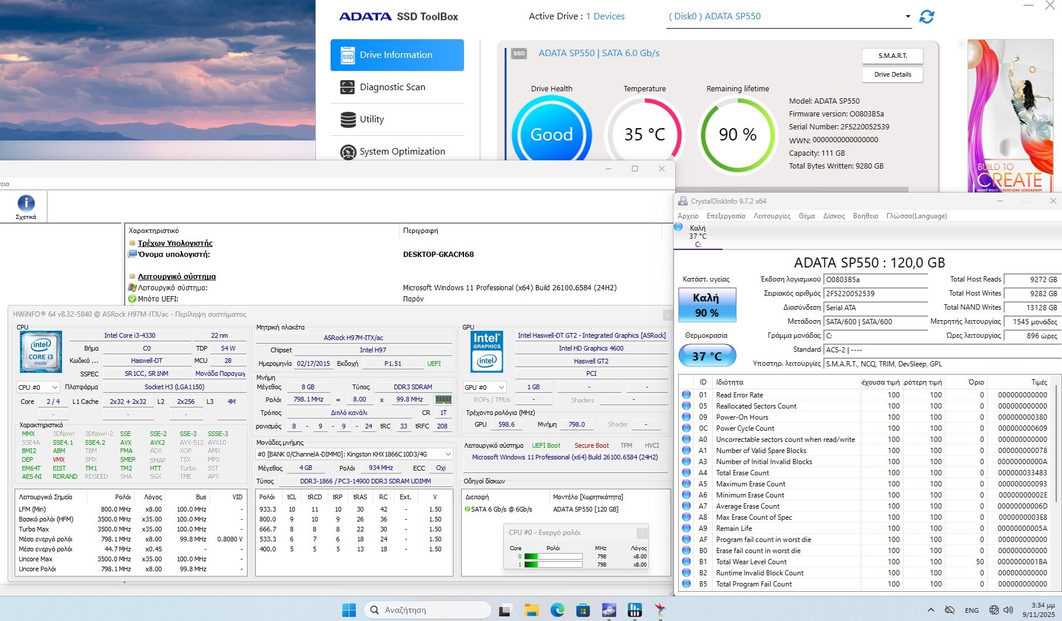1062x621 pixels.
Task: Click the Drive Details button
Action: click(892, 74)
